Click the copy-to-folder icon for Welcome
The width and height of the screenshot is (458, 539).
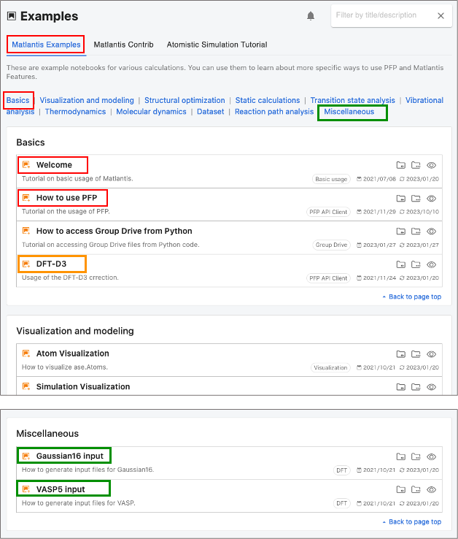pos(400,165)
